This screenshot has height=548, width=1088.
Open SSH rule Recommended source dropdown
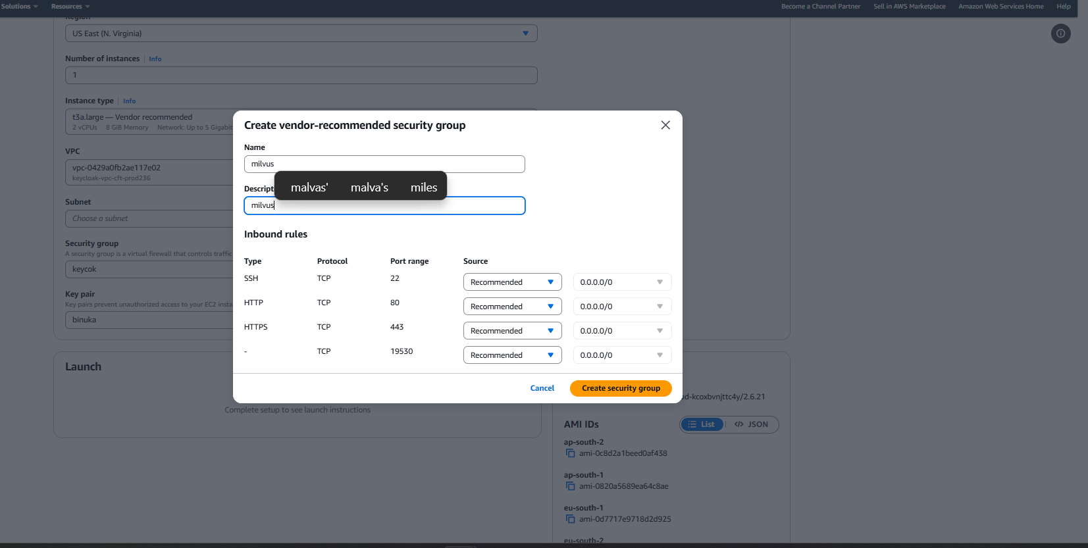[512, 282]
